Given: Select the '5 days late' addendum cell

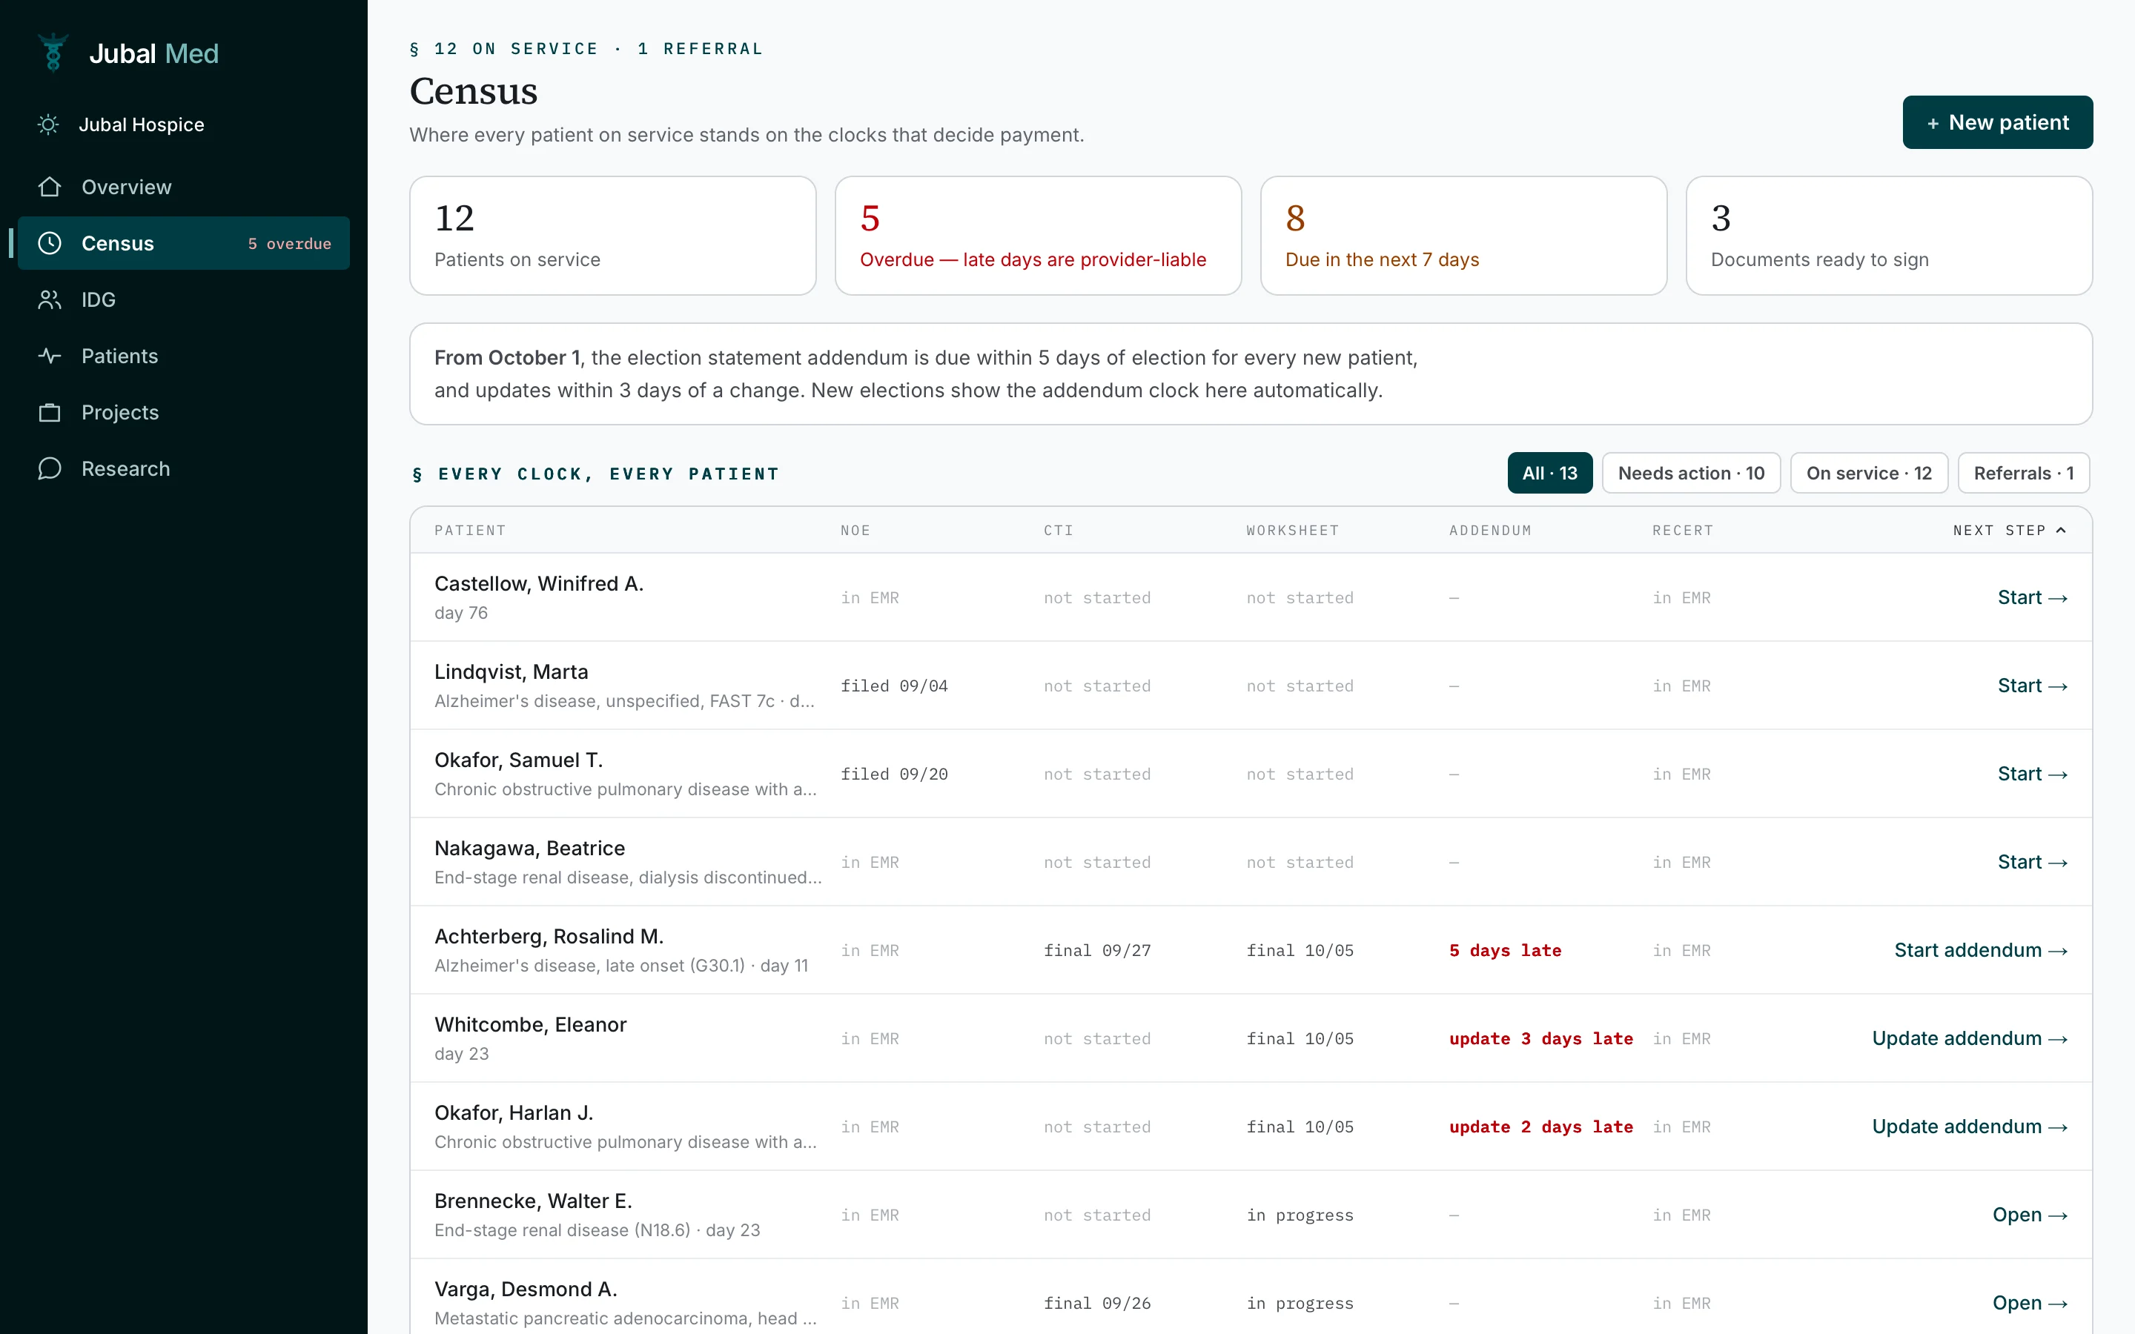Looking at the screenshot, I should point(1505,951).
